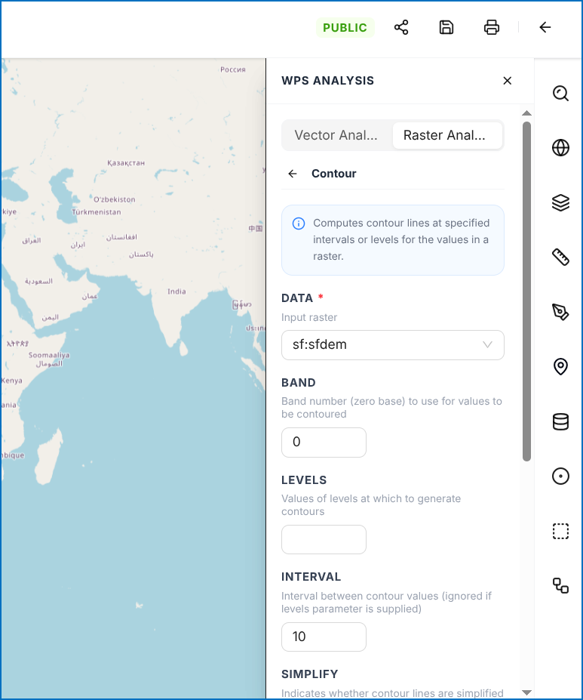Viewport: 583px width, 700px height.
Task: Select the ruler measure tool
Action: click(x=560, y=257)
